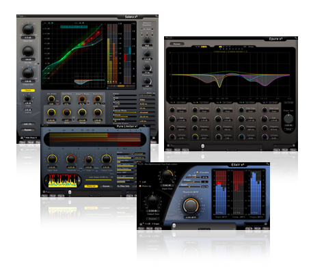Viewport: 311px width, 267px height.
Task: Open band 4 Filter Type dropdown in Epure
Action: (251, 111)
